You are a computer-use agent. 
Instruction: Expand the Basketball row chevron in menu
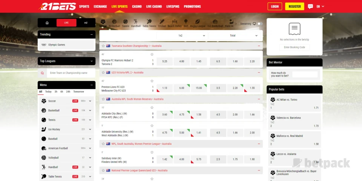pyautogui.click(x=90, y=110)
